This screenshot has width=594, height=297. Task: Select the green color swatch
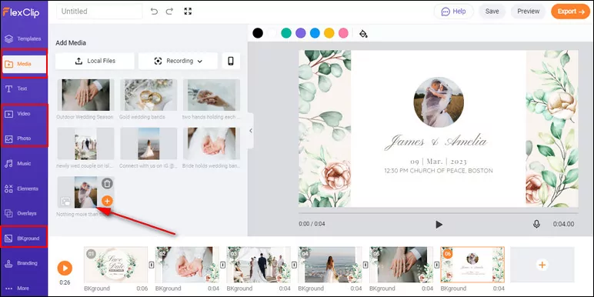coord(286,33)
